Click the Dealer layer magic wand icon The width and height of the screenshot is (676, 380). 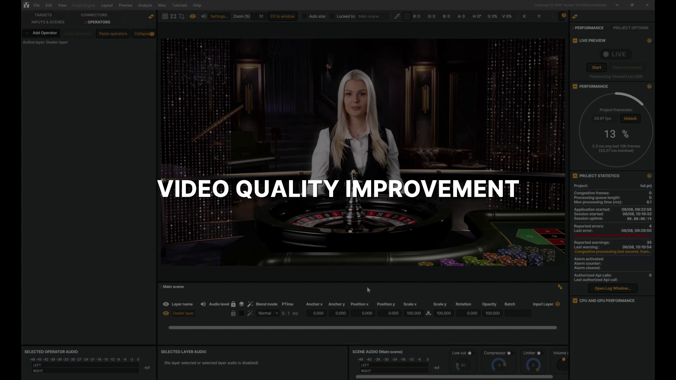[250, 313]
